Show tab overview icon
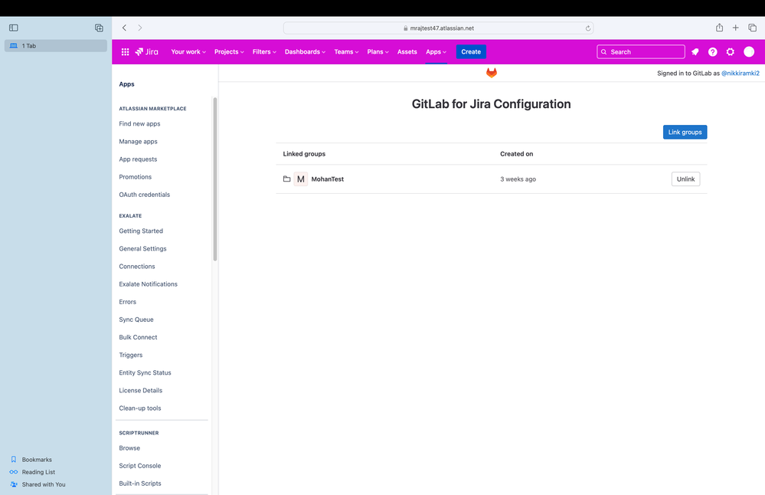This screenshot has height=495, width=765. pos(752,28)
